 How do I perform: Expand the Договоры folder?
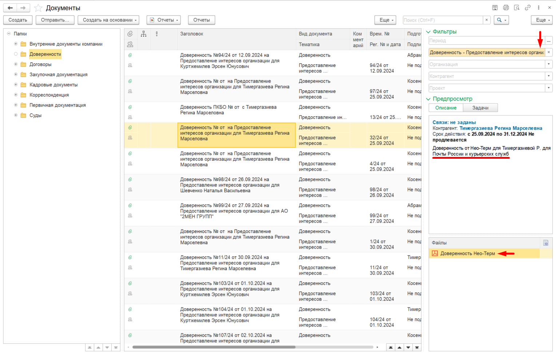coord(16,64)
